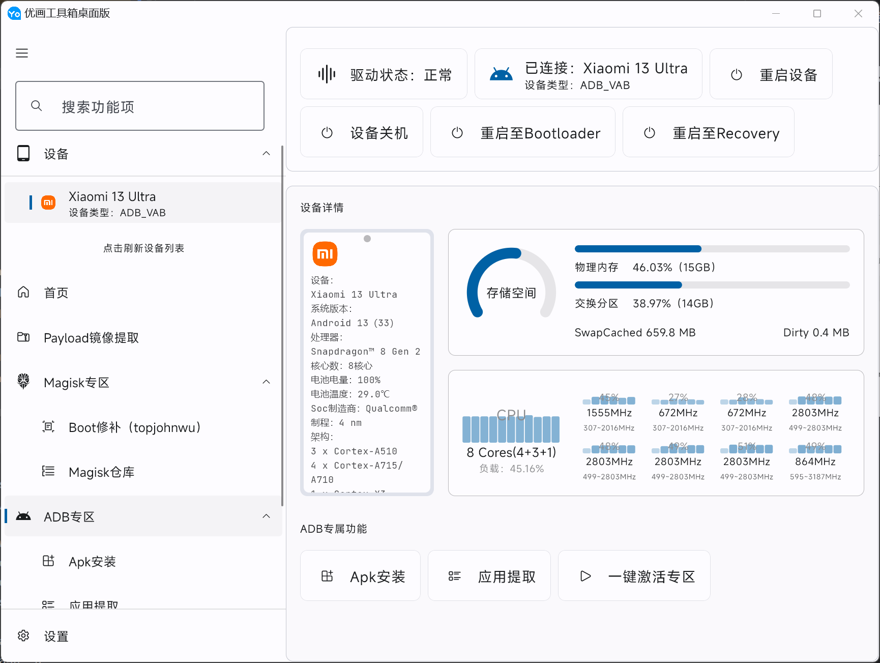Click 电池电量: 100% text
Image resolution: width=880 pixels, height=663 pixels.
pos(345,380)
